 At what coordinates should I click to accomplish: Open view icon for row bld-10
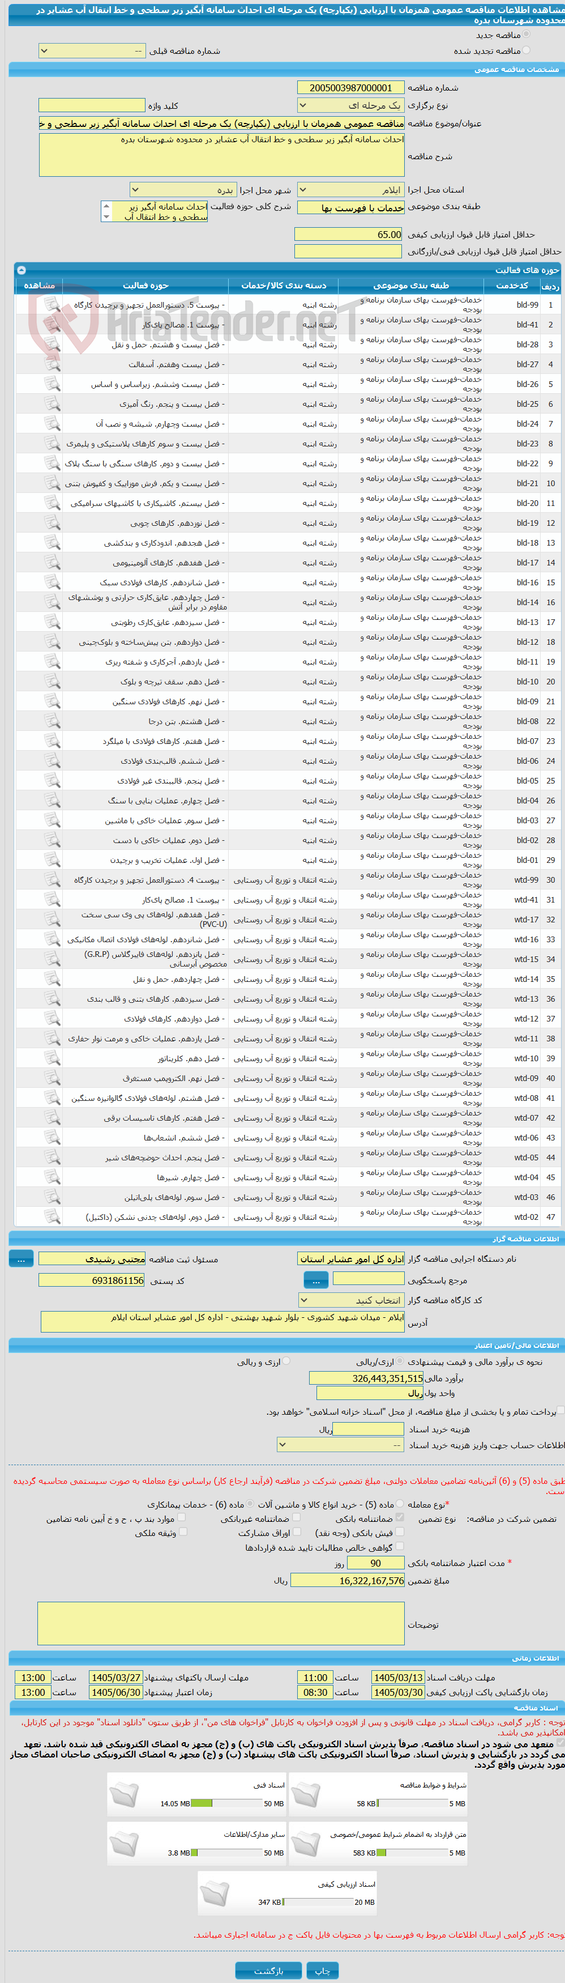52,682
